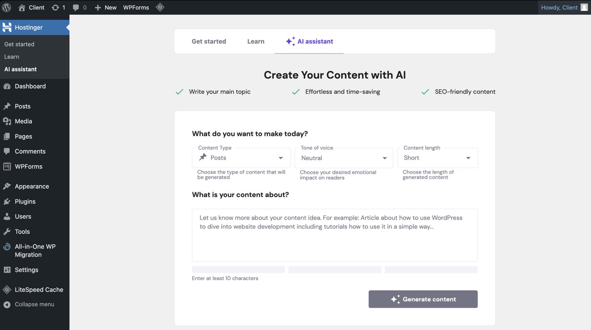
Task: Open the Content Type dropdown
Action: click(241, 158)
